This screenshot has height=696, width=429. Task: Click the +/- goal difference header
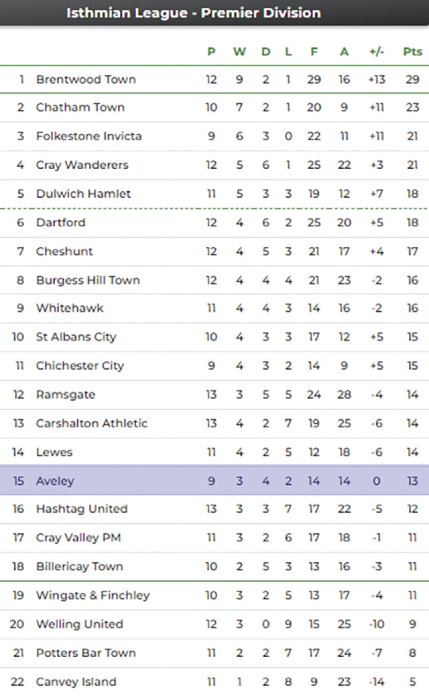[x=376, y=52]
